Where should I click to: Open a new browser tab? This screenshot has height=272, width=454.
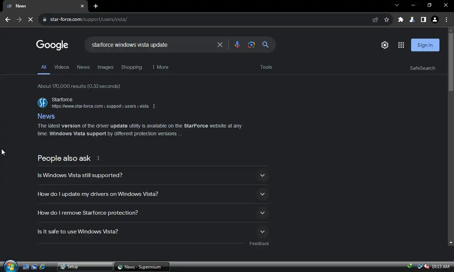tap(96, 6)
